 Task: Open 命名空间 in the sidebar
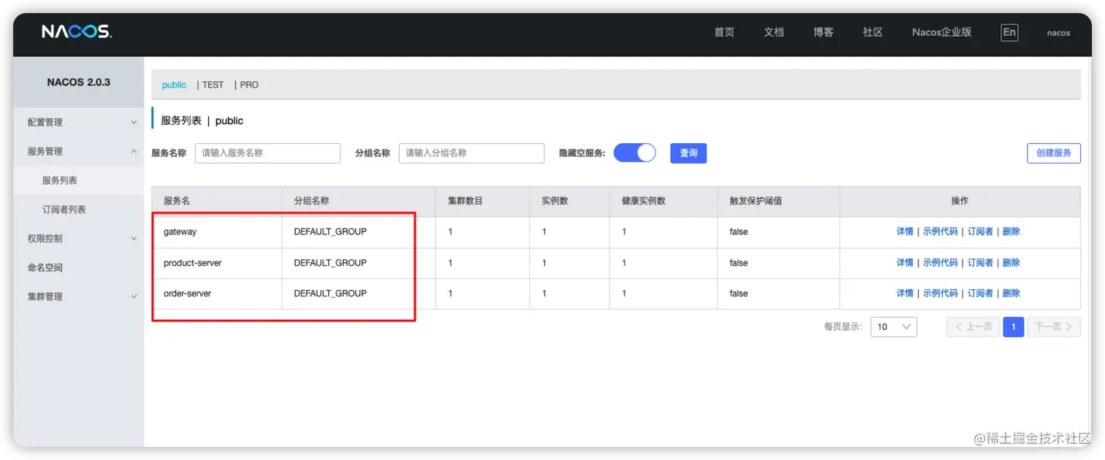[45, 268]
